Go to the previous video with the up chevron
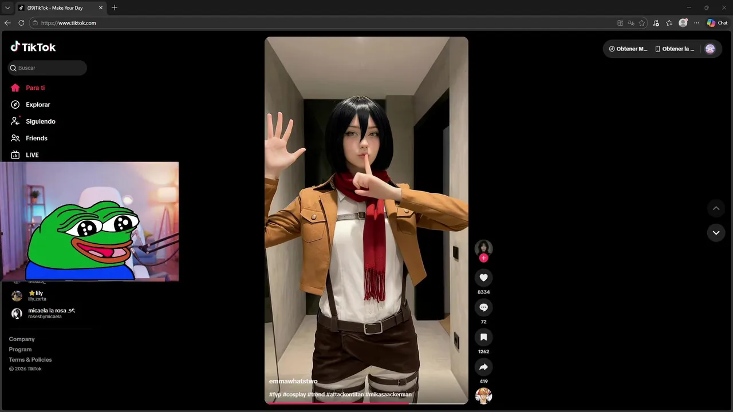733x412 pixels. pos(716,208)
